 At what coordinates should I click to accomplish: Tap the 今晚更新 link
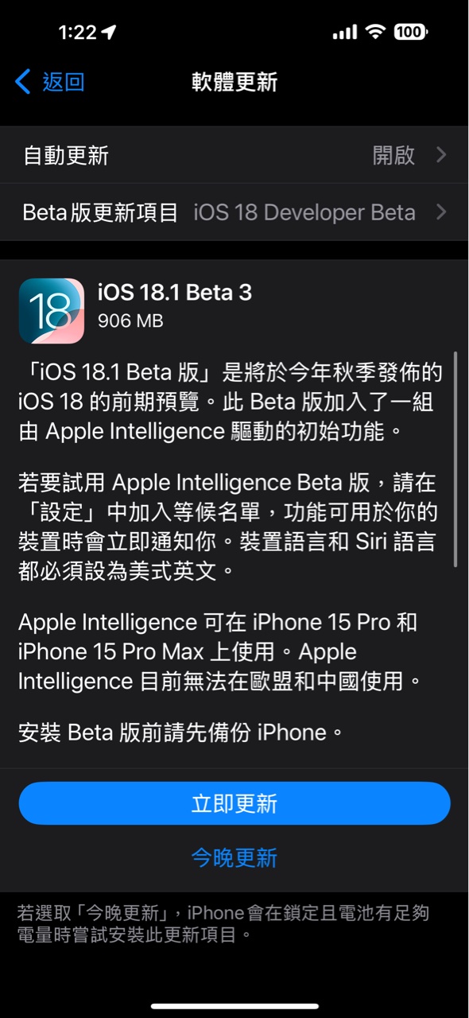[234, 857]
